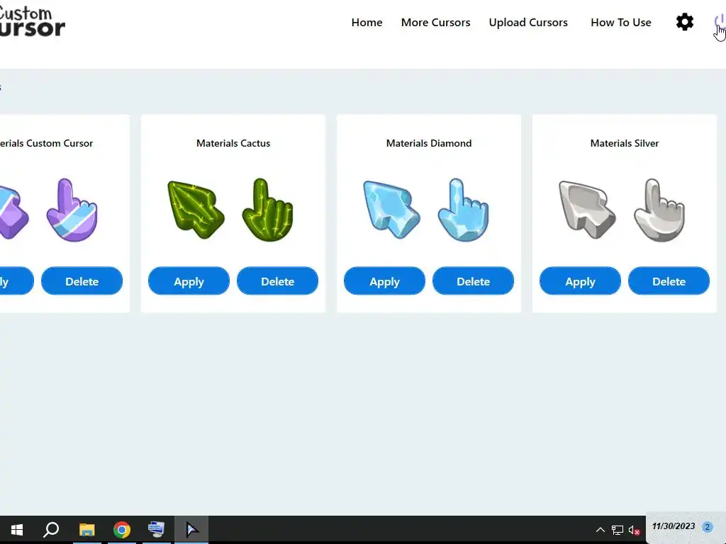Open the computer monitor app in taskbar
The image size is (726, 544).
point(156,530)
